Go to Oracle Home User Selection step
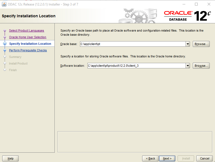The width and height of the screenshot is (215, 162). 28,37
